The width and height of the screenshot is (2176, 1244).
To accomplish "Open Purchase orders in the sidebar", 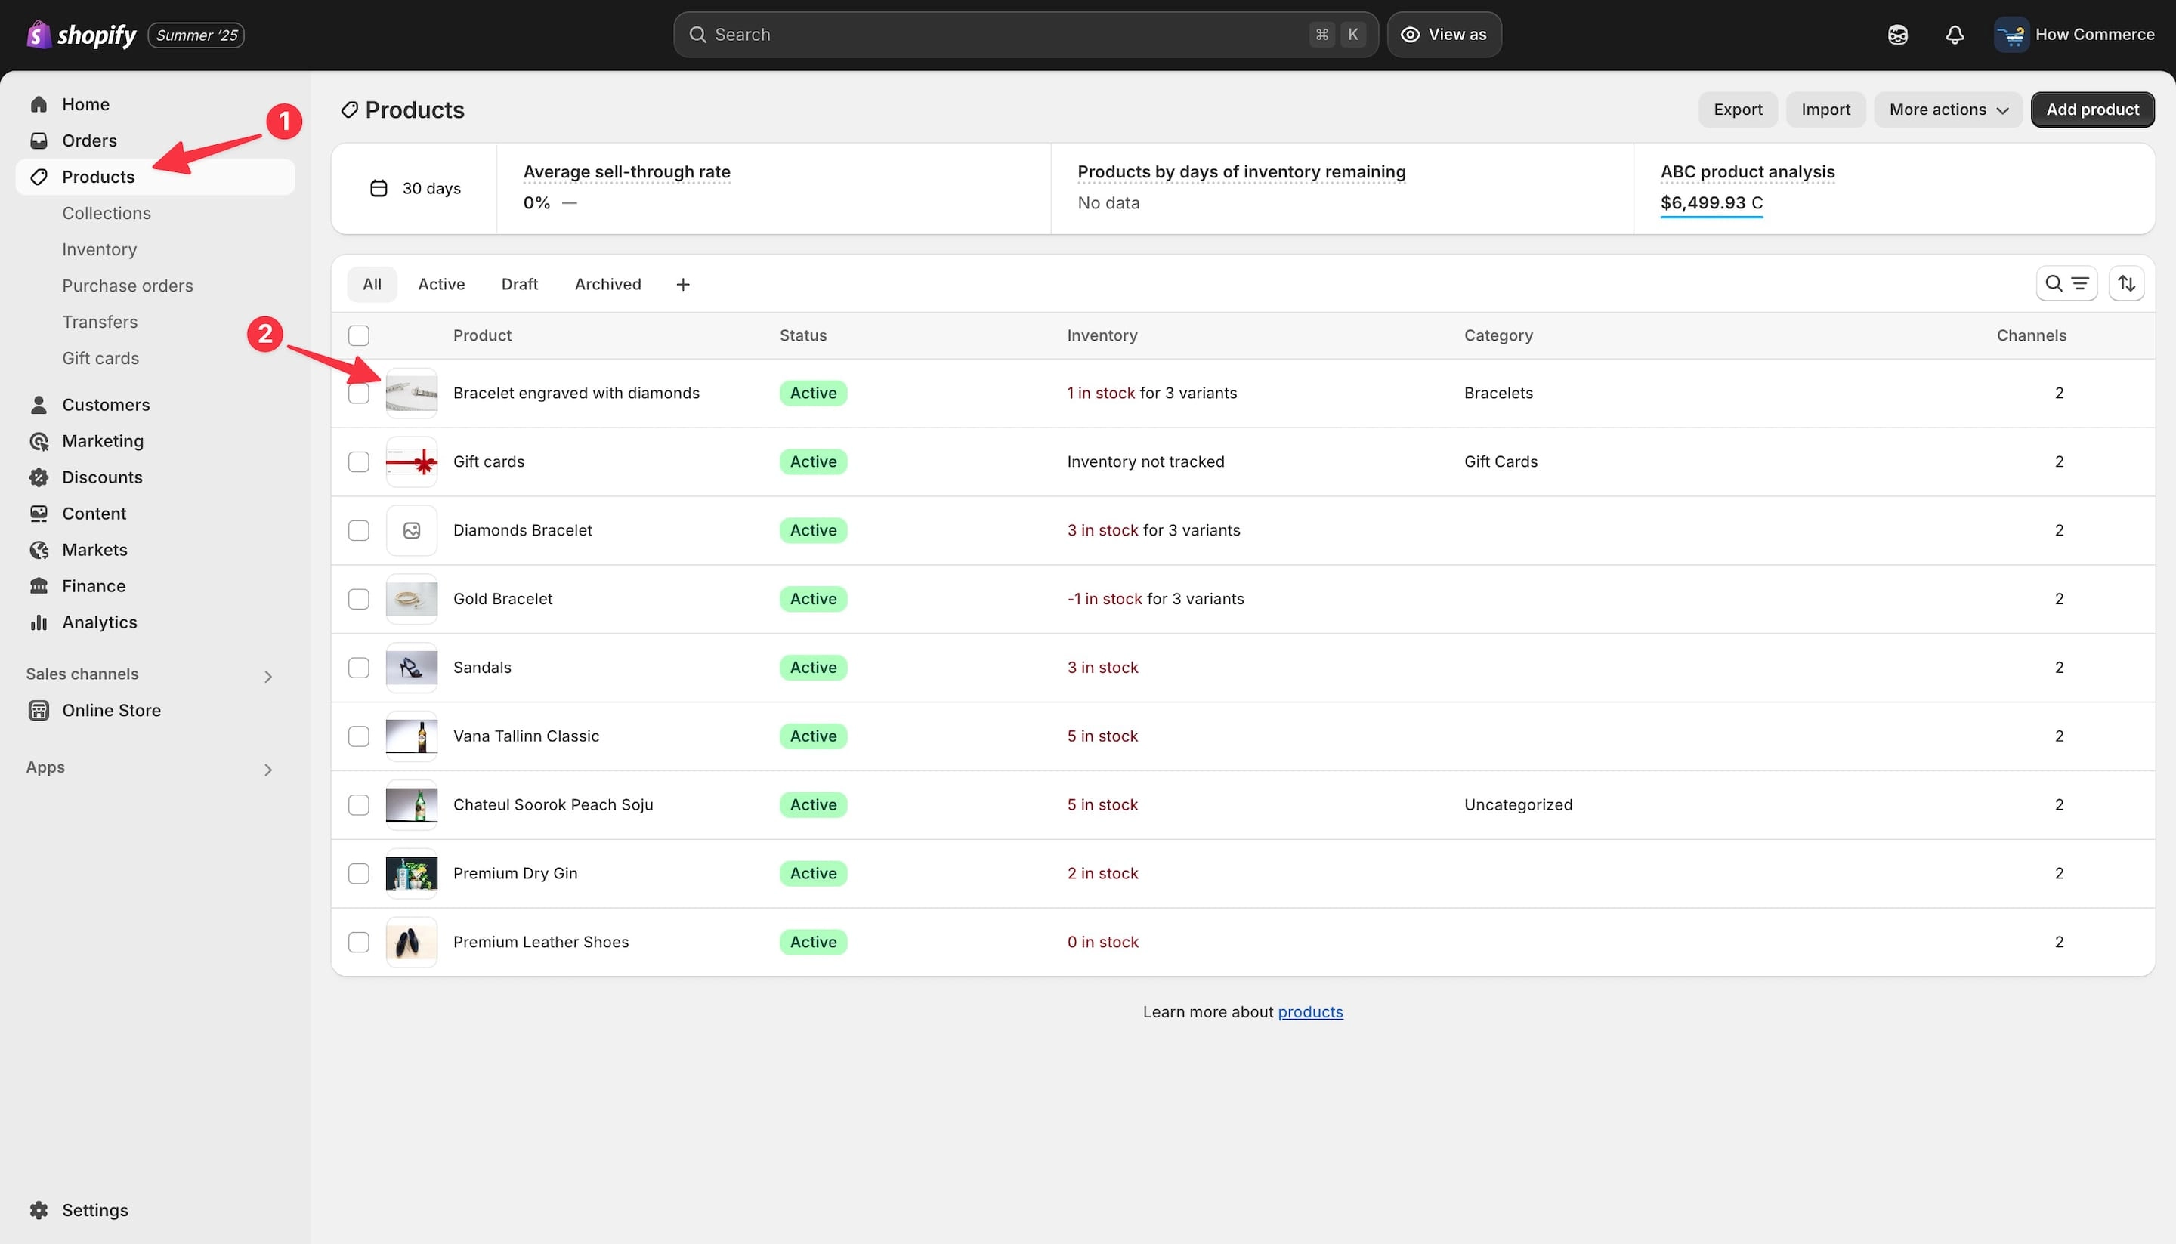I will 128,286.
